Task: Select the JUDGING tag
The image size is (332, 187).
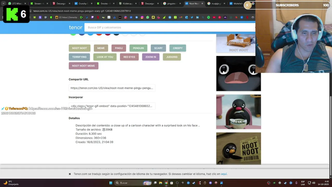Action: [x=172, y=57]
